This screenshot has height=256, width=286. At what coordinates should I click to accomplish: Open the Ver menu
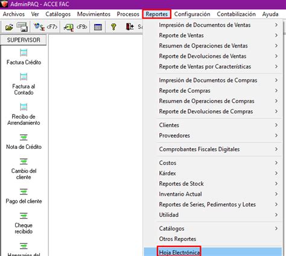35,14
